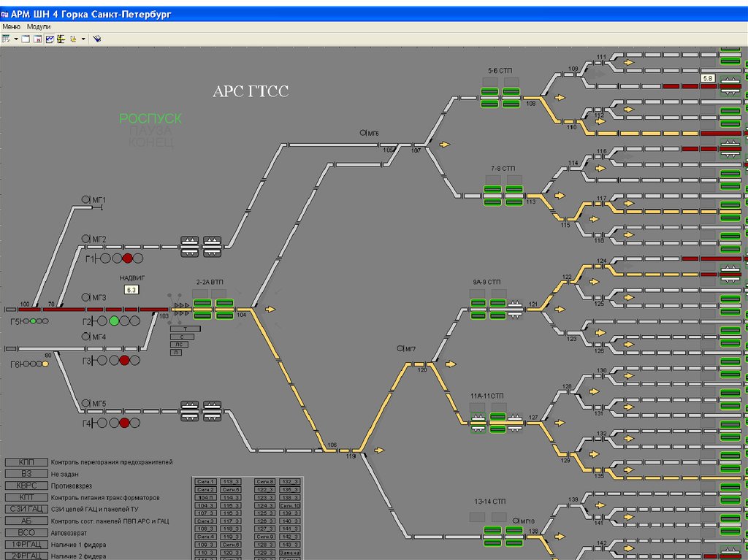
Task: Open the Модули menu
Action: (x=39, y=26)
